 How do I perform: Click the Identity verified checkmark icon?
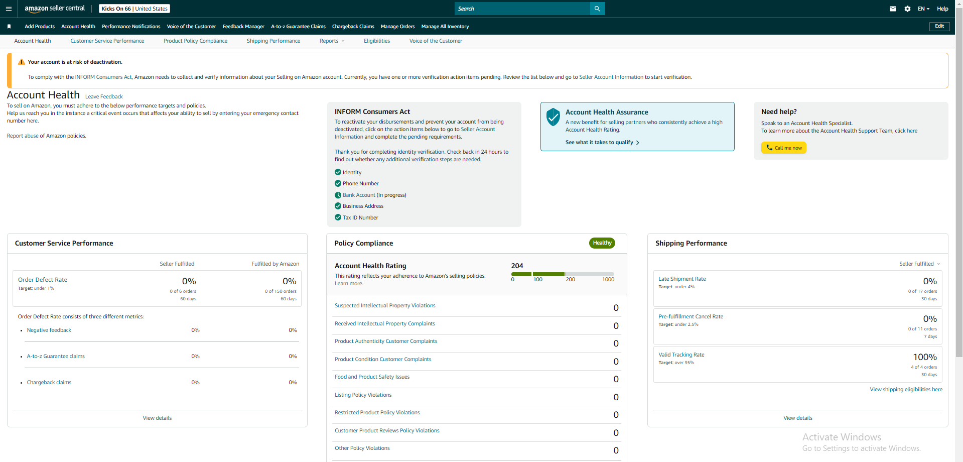[338, 172]
